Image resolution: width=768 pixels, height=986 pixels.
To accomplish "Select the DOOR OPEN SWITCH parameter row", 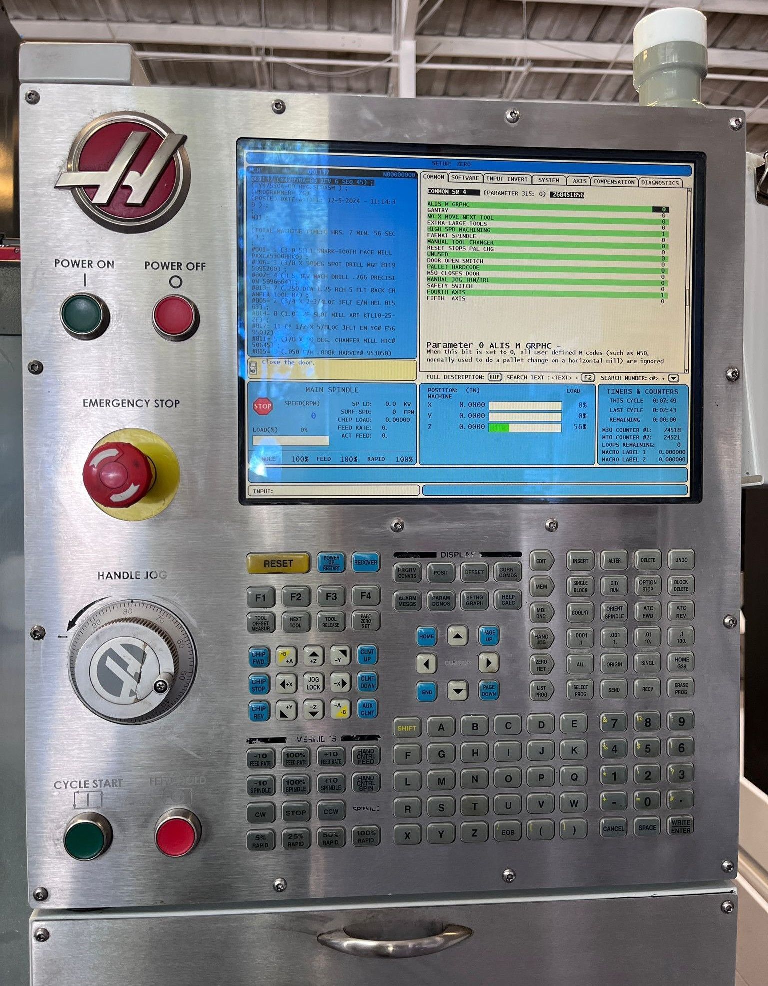I will click(x=547, y=261).
